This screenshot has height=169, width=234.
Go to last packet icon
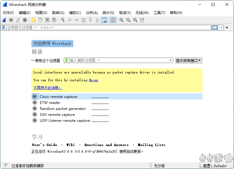[x=97, y=20]
